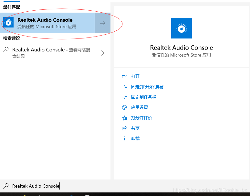The height and width of the screenshot is (196, 250).
Task: Select 固定到"开始"屏幕 option
Action: click(147, 87)
